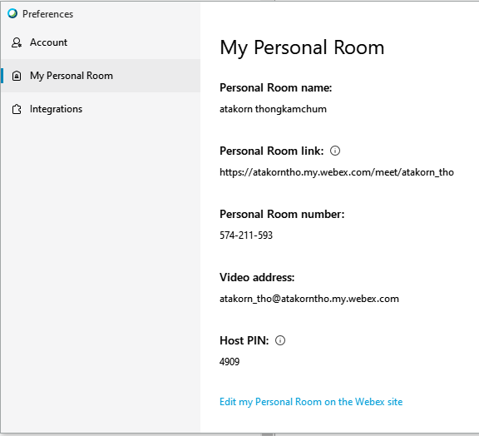Select My Personal Room in sidebar

[101, 76]
